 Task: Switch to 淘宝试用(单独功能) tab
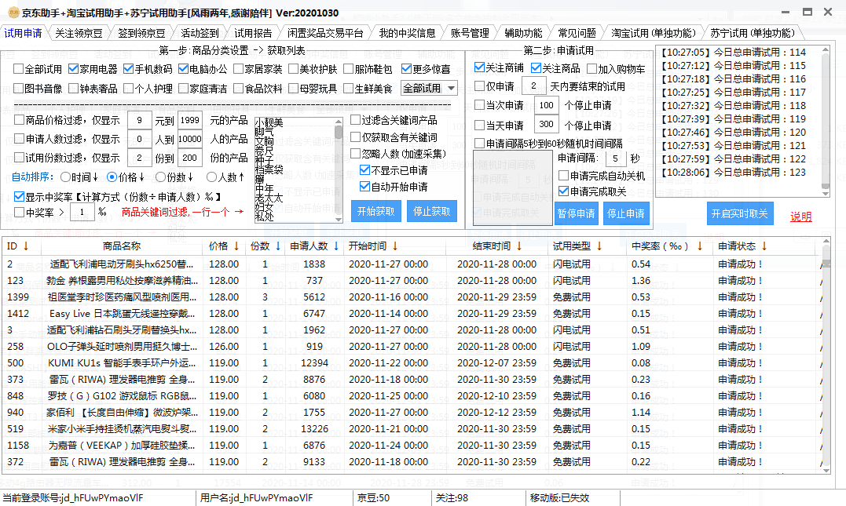[654, 34]
